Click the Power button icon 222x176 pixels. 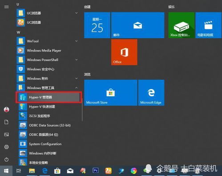pos(6,160)
